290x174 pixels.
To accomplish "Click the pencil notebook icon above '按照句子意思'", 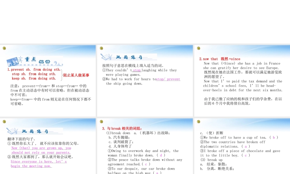I will coord(106,57).
